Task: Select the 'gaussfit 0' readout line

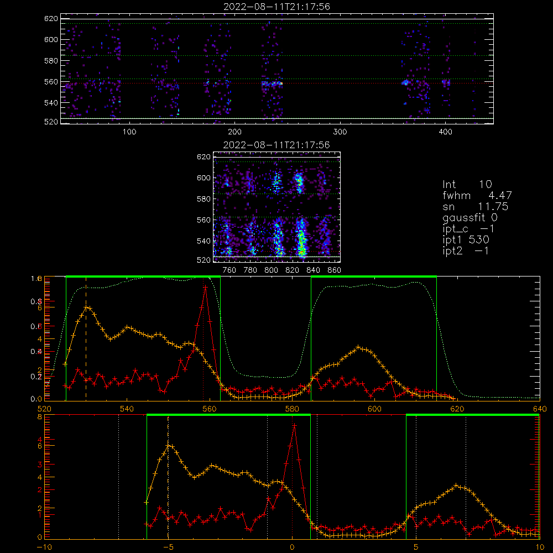Action: (469, 217)
